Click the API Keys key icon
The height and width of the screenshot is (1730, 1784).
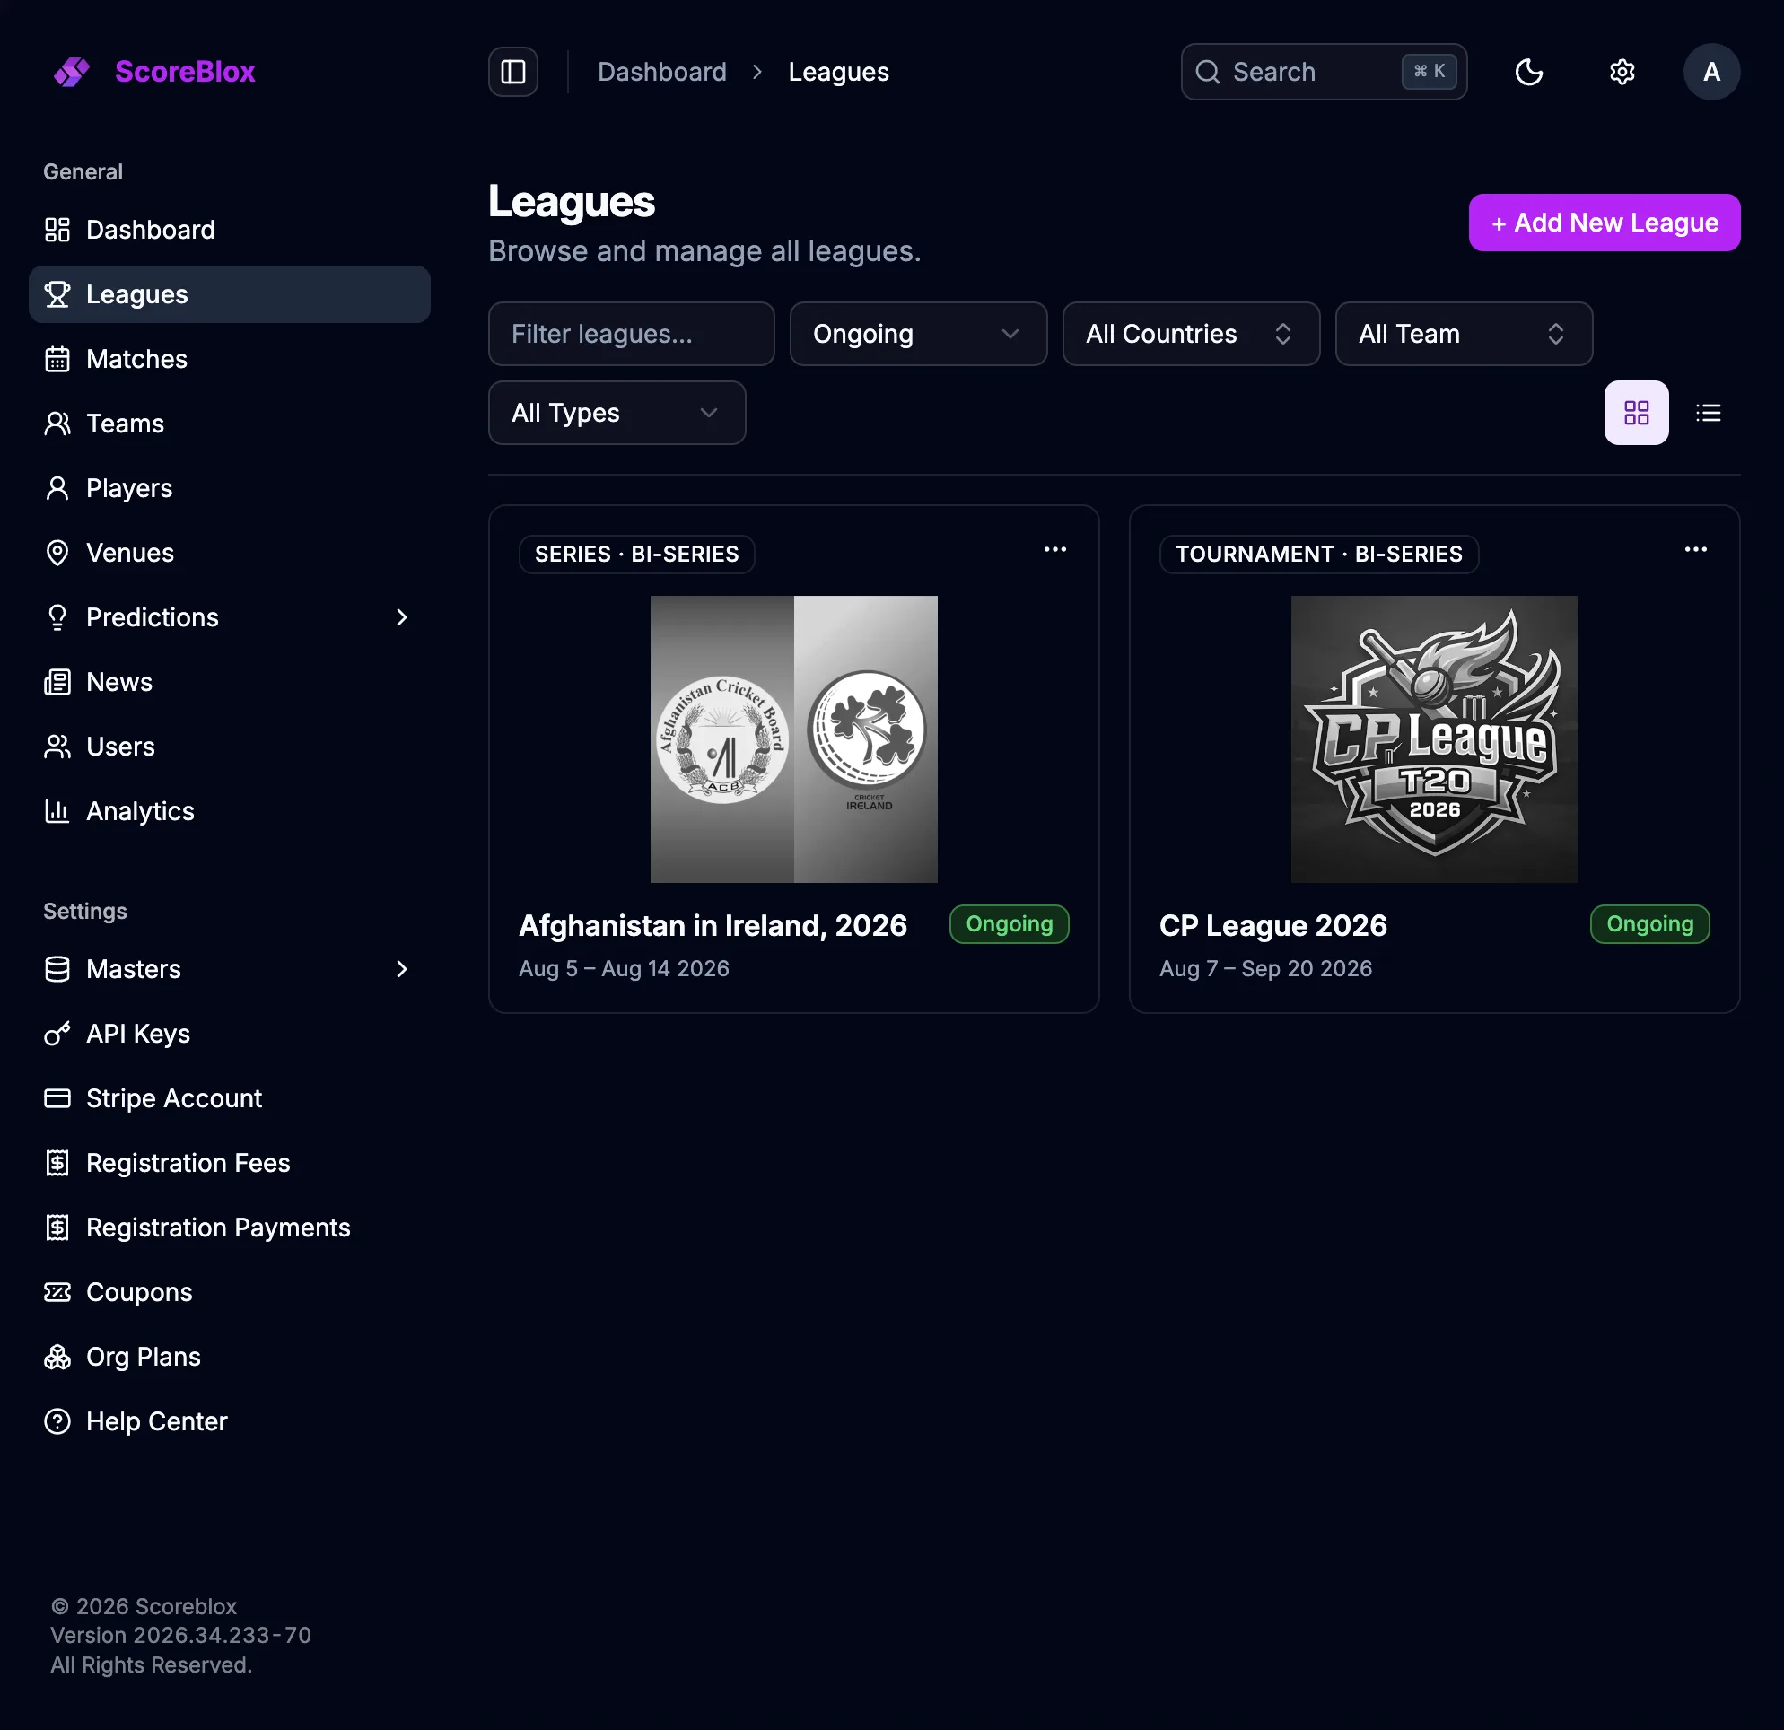click(x=57, y=1034)
